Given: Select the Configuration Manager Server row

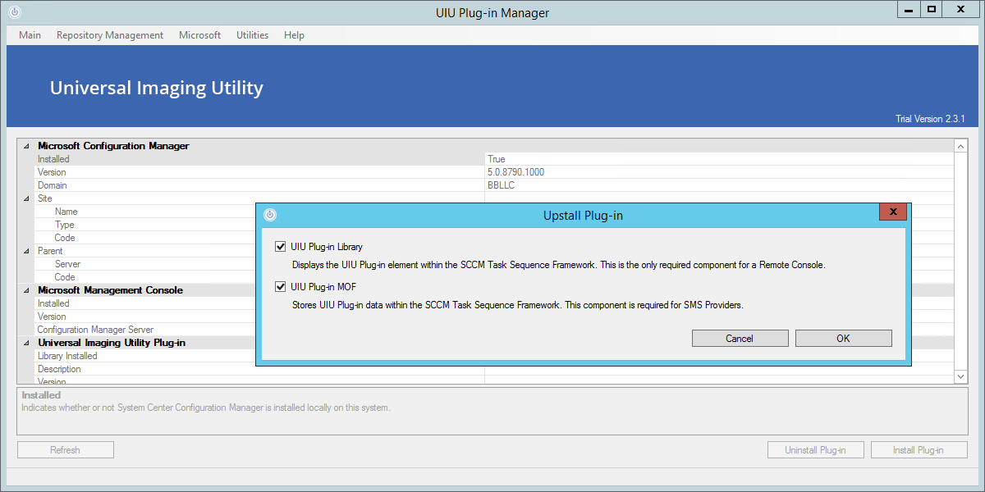Looking at the screenshot, I should [x=145, y=330].
